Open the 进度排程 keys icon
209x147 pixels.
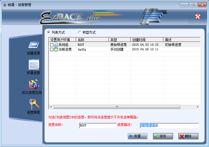pyautogui.click(x=34, y=104)
